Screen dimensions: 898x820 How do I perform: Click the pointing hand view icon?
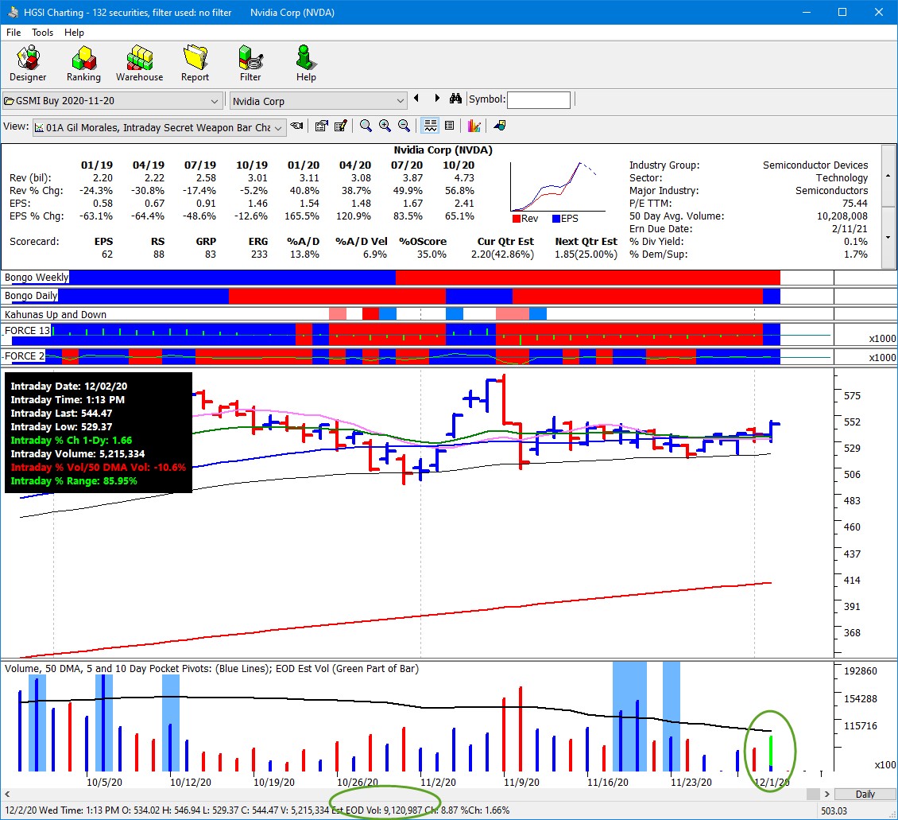[296, 126]
